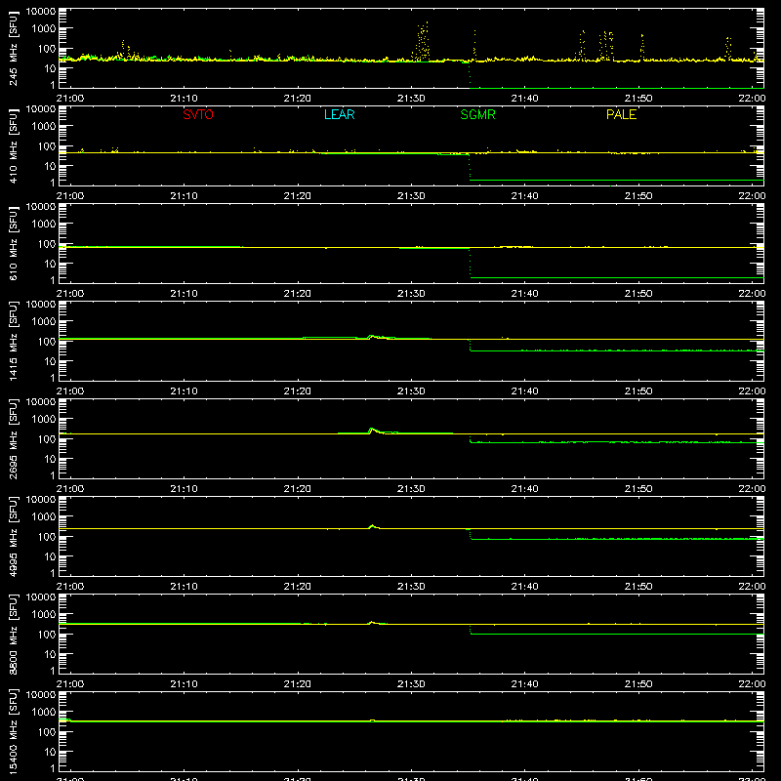Click the 10 tick label on 1415 MHz axis
This screenshot has height=781, width=781.
[50, 361]
